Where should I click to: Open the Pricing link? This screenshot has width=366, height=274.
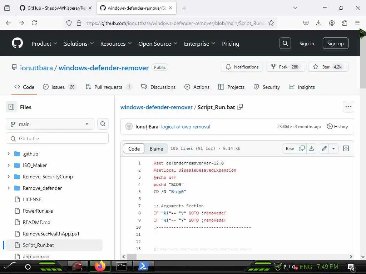tap(231, 44)
